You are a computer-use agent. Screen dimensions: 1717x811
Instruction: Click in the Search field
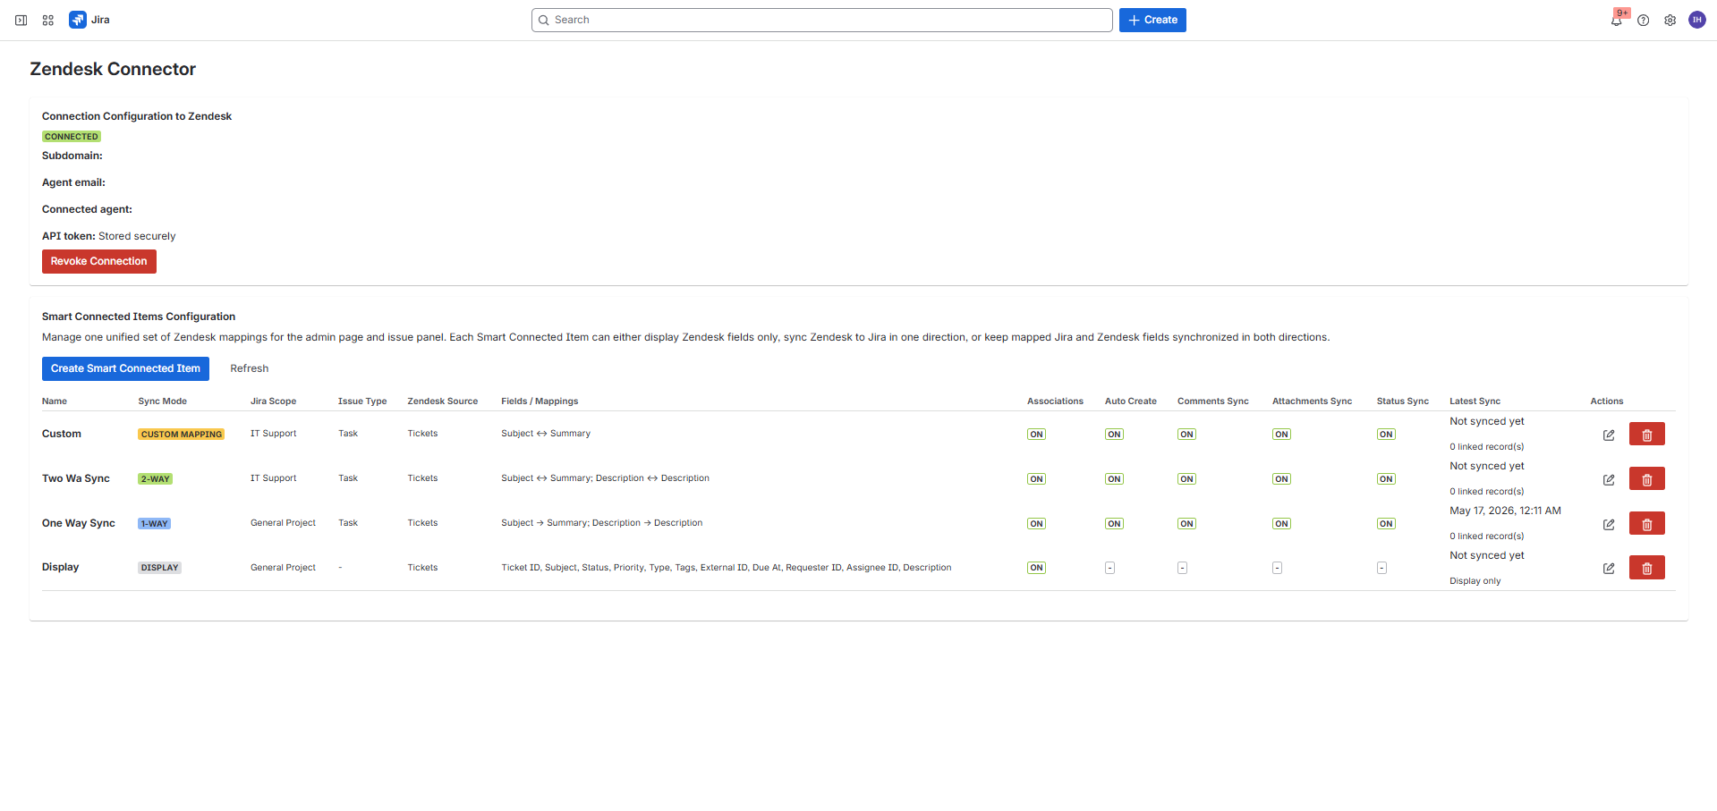[x=821, y=20]
